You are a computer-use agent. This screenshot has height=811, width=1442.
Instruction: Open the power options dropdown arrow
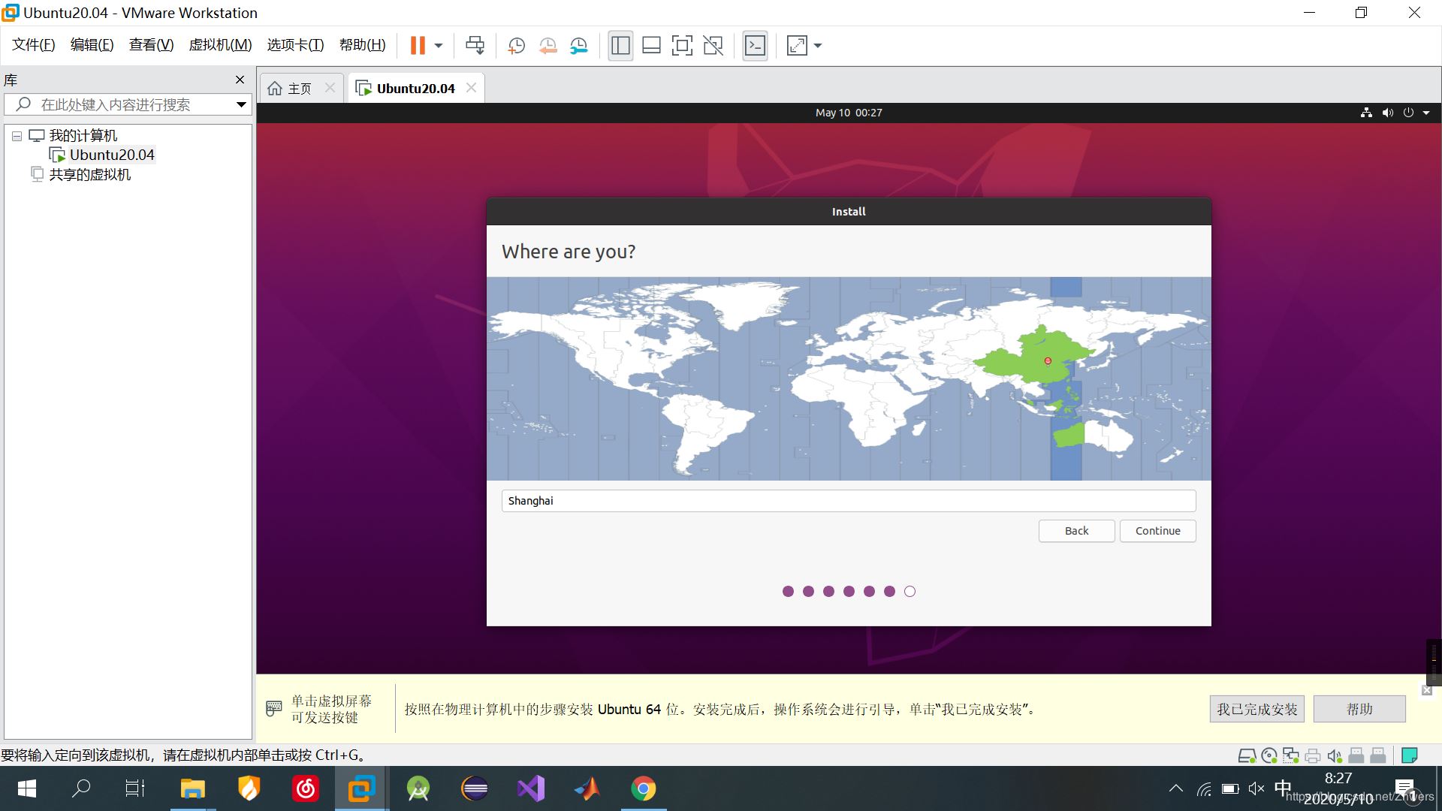(x=439, y=46)
